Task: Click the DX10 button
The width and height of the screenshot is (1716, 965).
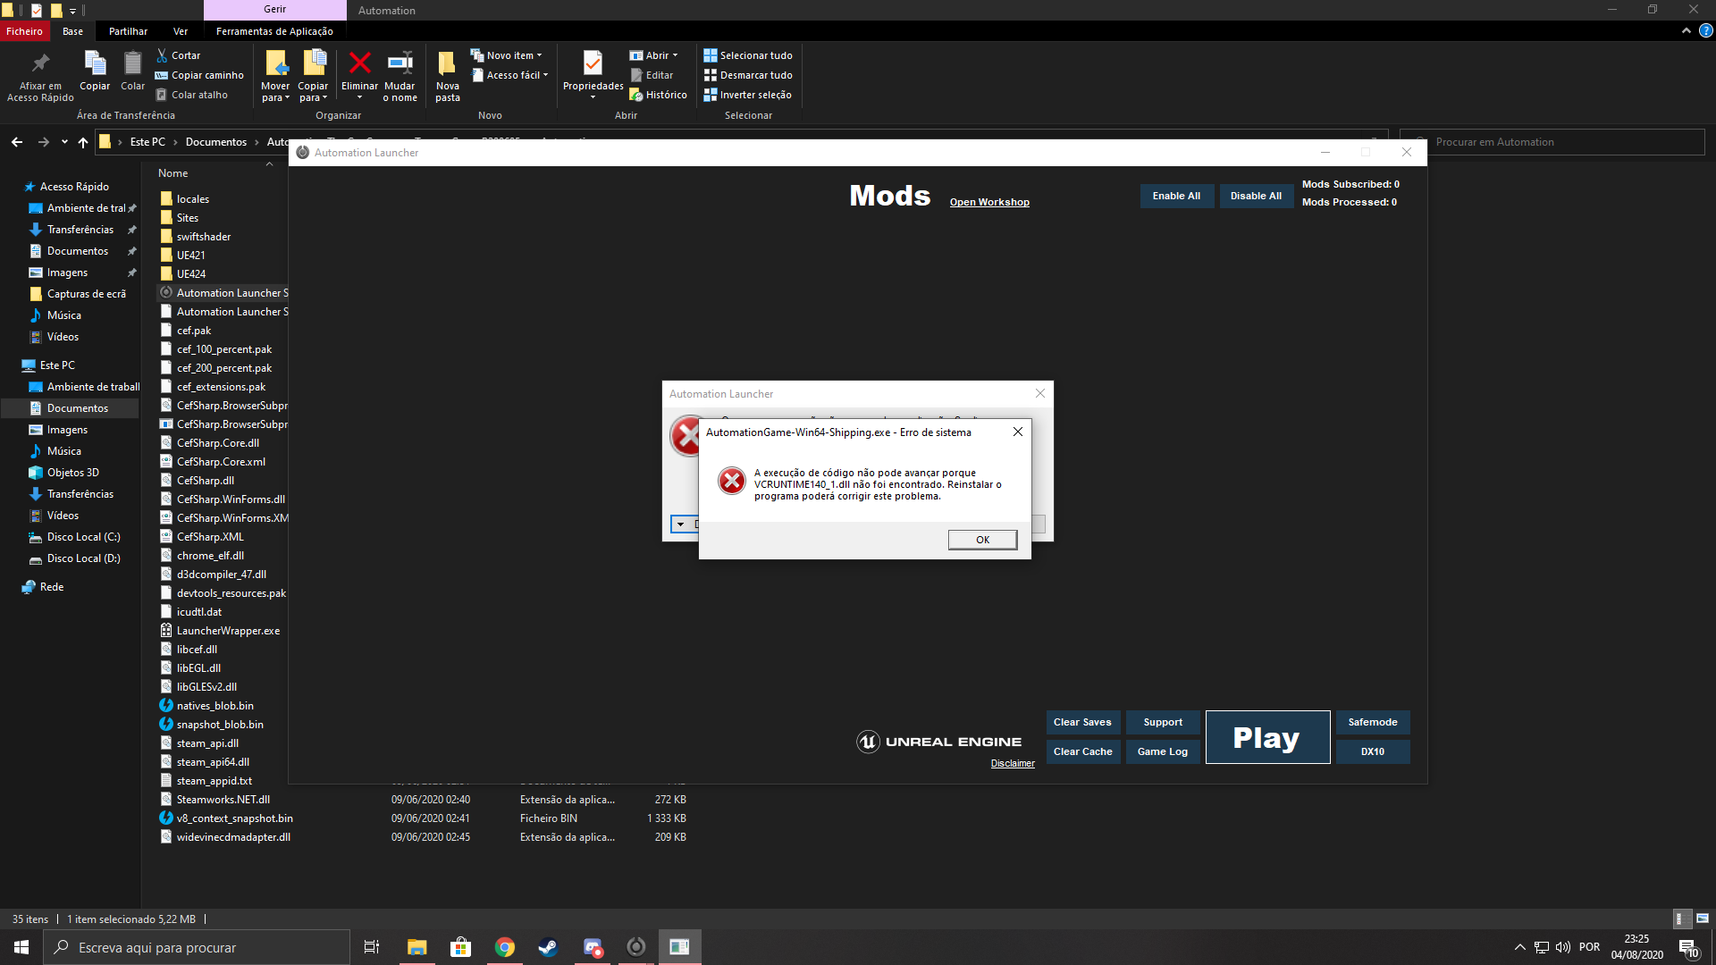Action: pos(1372,751)
